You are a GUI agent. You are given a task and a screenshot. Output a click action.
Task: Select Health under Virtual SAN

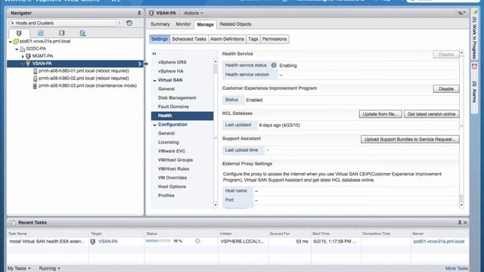(182, 116)
